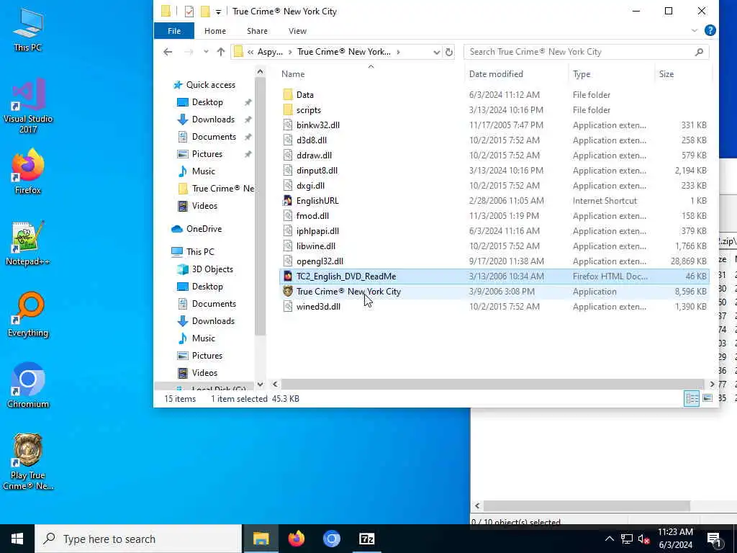Sort by the Type column header
This screenshot has height=553, width=737.
click(610, 74)
